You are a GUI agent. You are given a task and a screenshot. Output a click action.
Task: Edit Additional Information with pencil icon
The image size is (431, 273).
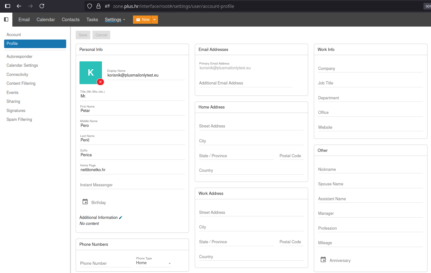tap(121, 218)
